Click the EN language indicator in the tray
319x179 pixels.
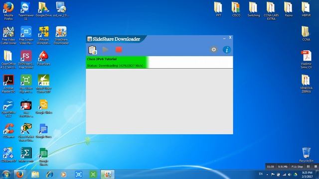tap(261, 174)
